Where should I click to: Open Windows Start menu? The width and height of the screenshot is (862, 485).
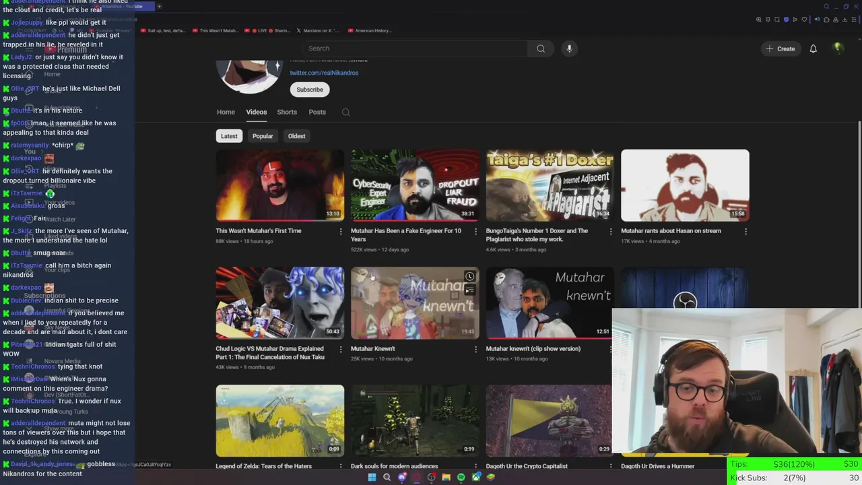372,477
